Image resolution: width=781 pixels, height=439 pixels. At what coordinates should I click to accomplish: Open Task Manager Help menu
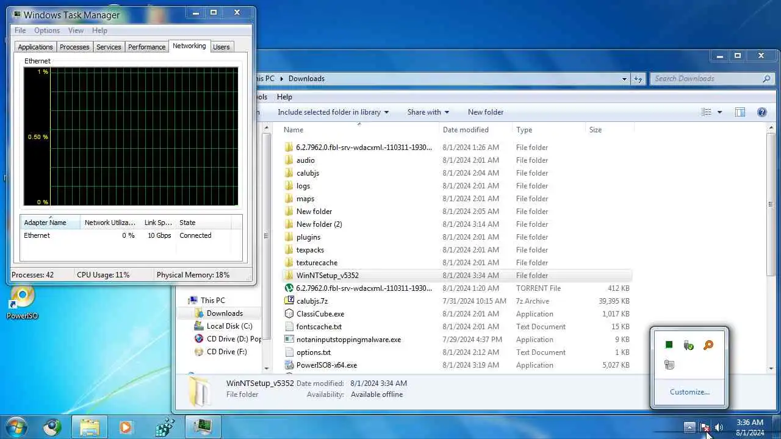pyautogui.click(x=99, y=30)
